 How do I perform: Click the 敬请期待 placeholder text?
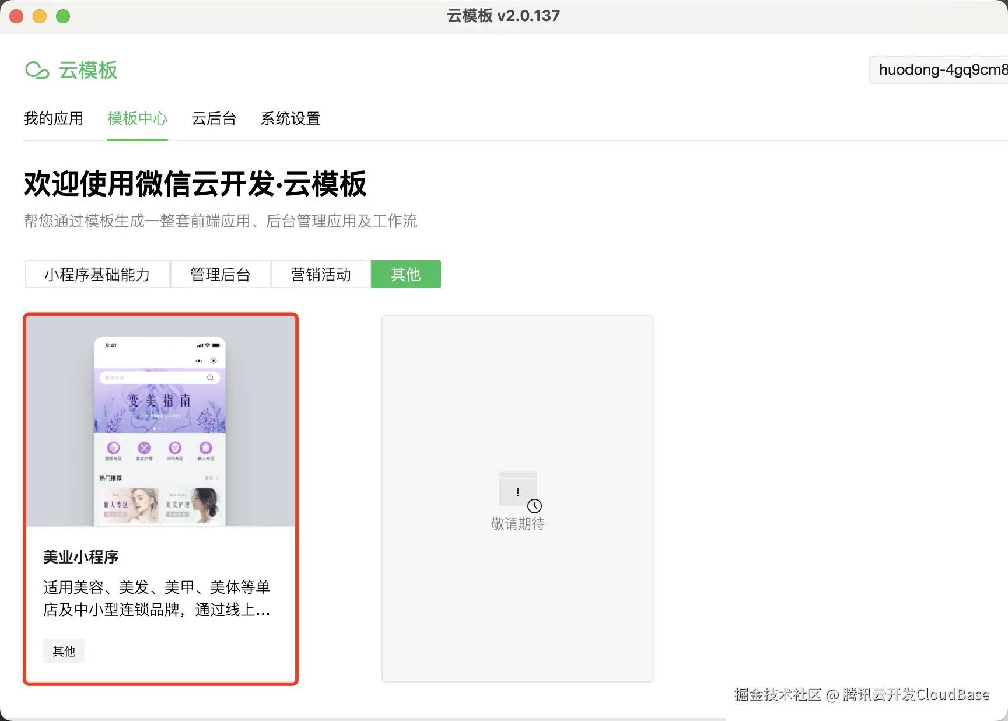pyautogui.click(x=518, y=524)
